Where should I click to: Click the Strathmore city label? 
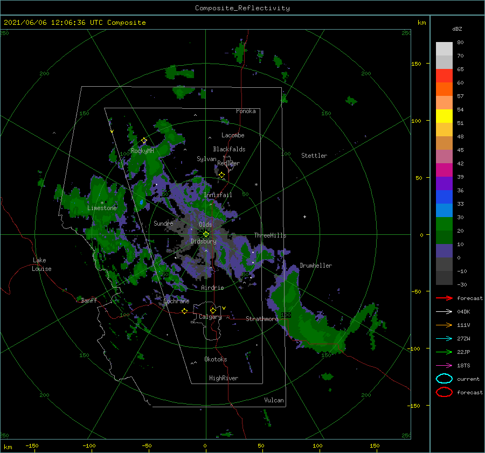click(262, 319)
